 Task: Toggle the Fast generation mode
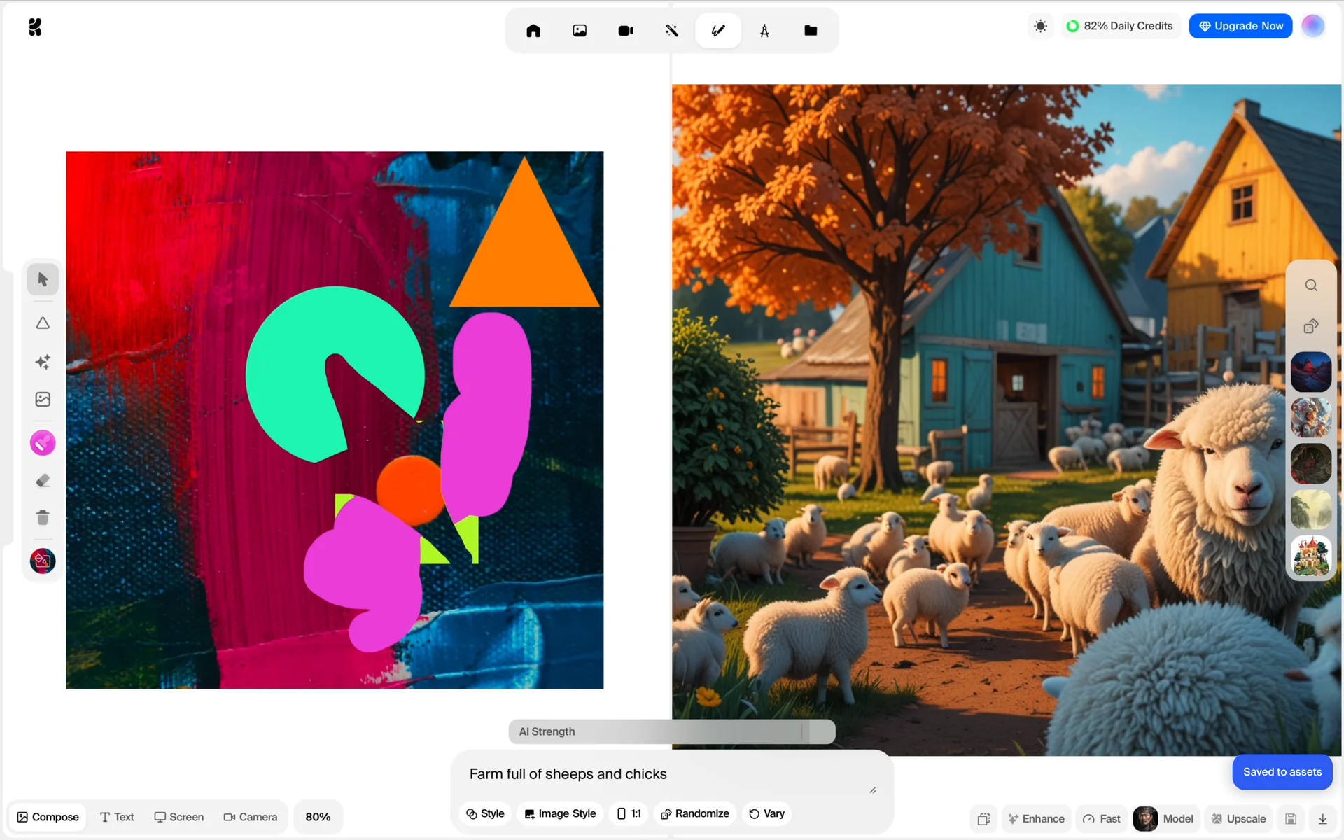pyautogui.click(x=1102, y=818)
